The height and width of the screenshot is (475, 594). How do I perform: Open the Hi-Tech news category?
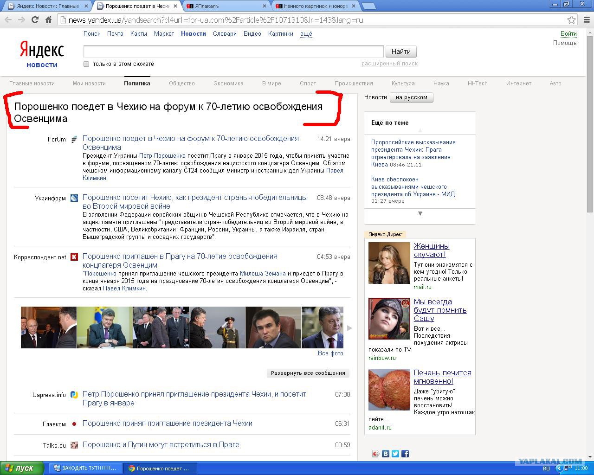478,83
